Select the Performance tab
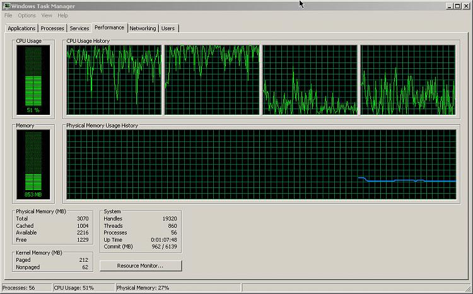 coord(109,28)
